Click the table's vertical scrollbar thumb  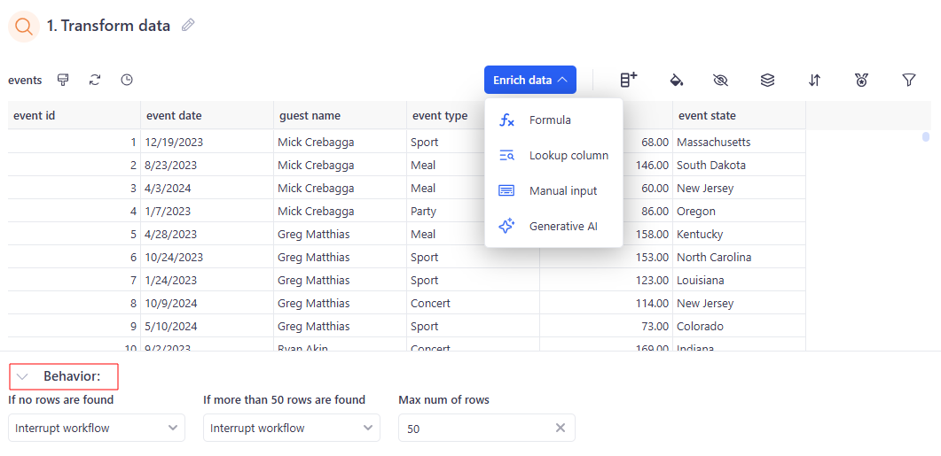click(x=926, y=136)
